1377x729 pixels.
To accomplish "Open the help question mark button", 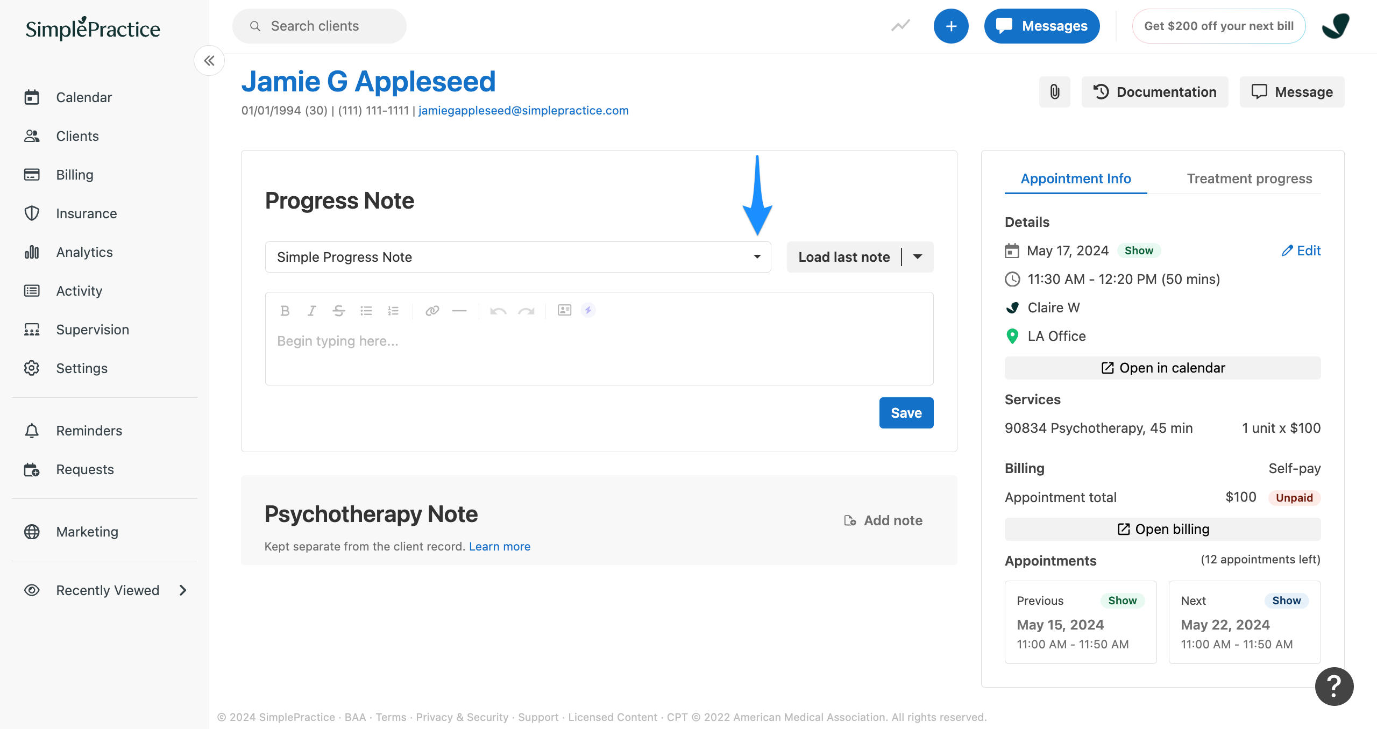I will point(1334,686).
